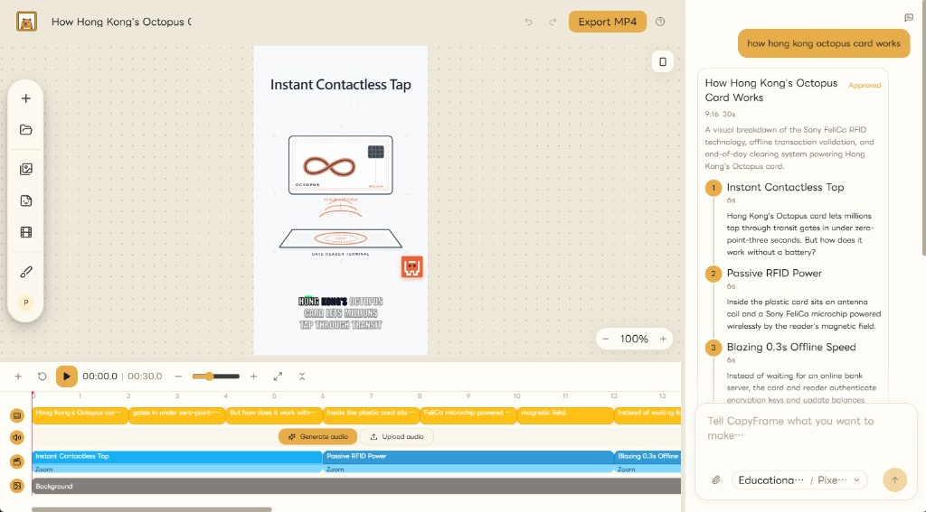This screenshot has width=926, height=512.
Task: Open the film strip icon in left toolbar
Action: click(x=26, y=232)
